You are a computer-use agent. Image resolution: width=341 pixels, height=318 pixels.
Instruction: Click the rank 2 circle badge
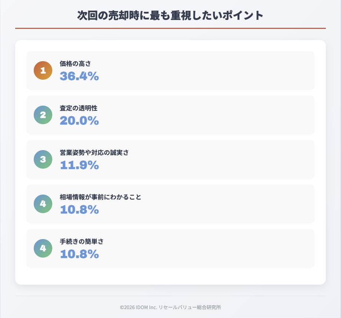tap(43, 115)
